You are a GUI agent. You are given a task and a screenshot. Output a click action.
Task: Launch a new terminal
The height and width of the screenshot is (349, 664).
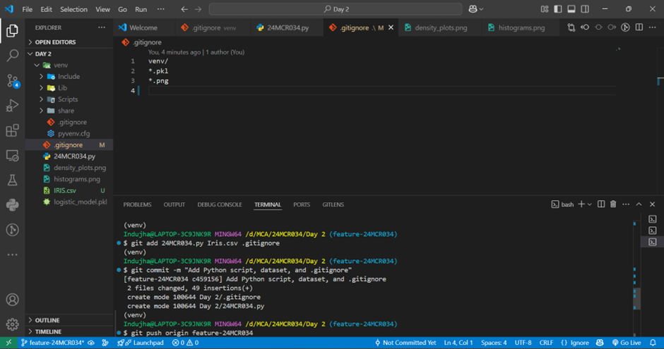pyautogui.click(x=581, y=204)
